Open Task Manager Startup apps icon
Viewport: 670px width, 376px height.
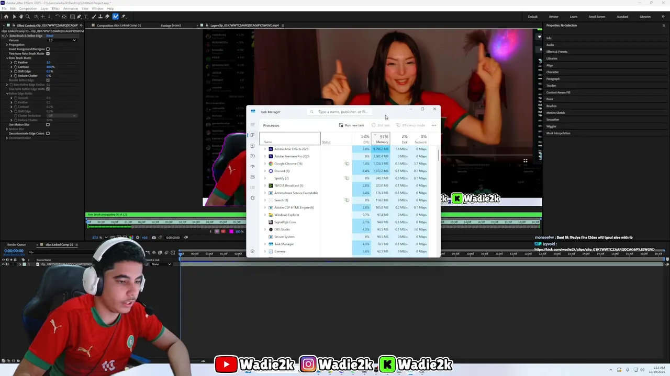[x=252, y=167]
